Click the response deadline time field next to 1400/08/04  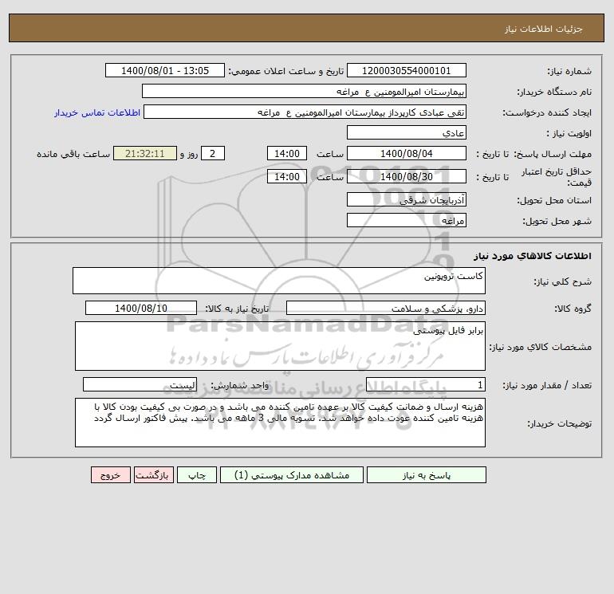[286, 154]
